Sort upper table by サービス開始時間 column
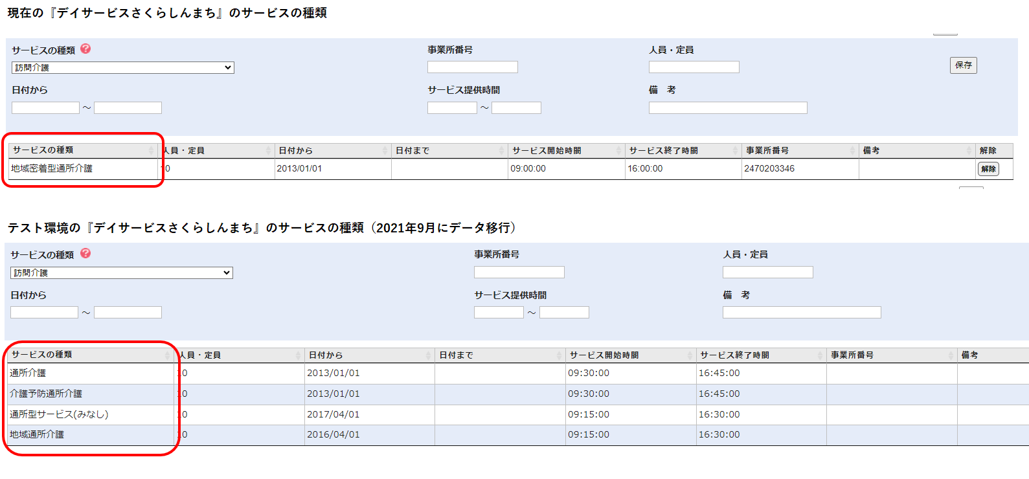1029x479 pixels. point(565,150)
